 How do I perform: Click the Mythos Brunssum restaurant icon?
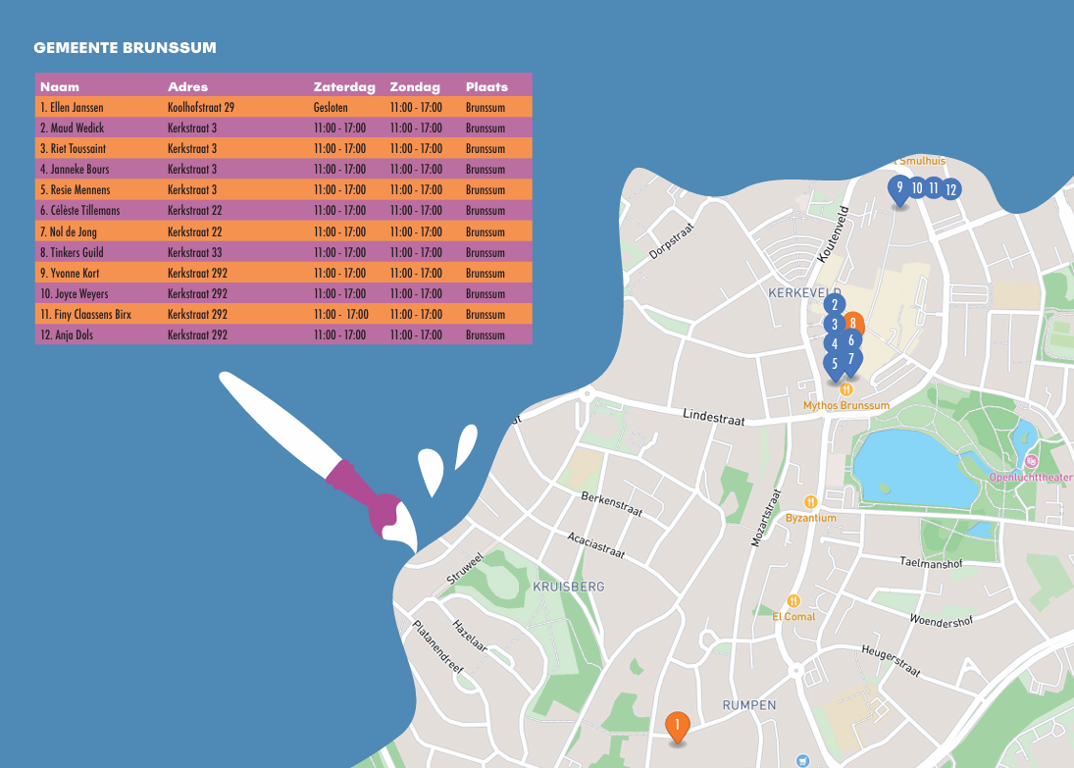tap(846, 389)
